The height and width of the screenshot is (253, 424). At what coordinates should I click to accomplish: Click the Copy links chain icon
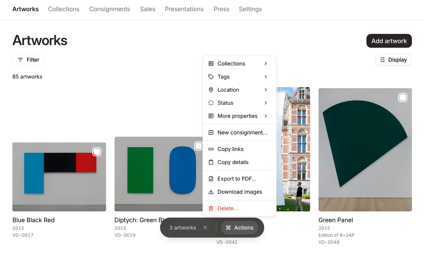coord(211,149)
